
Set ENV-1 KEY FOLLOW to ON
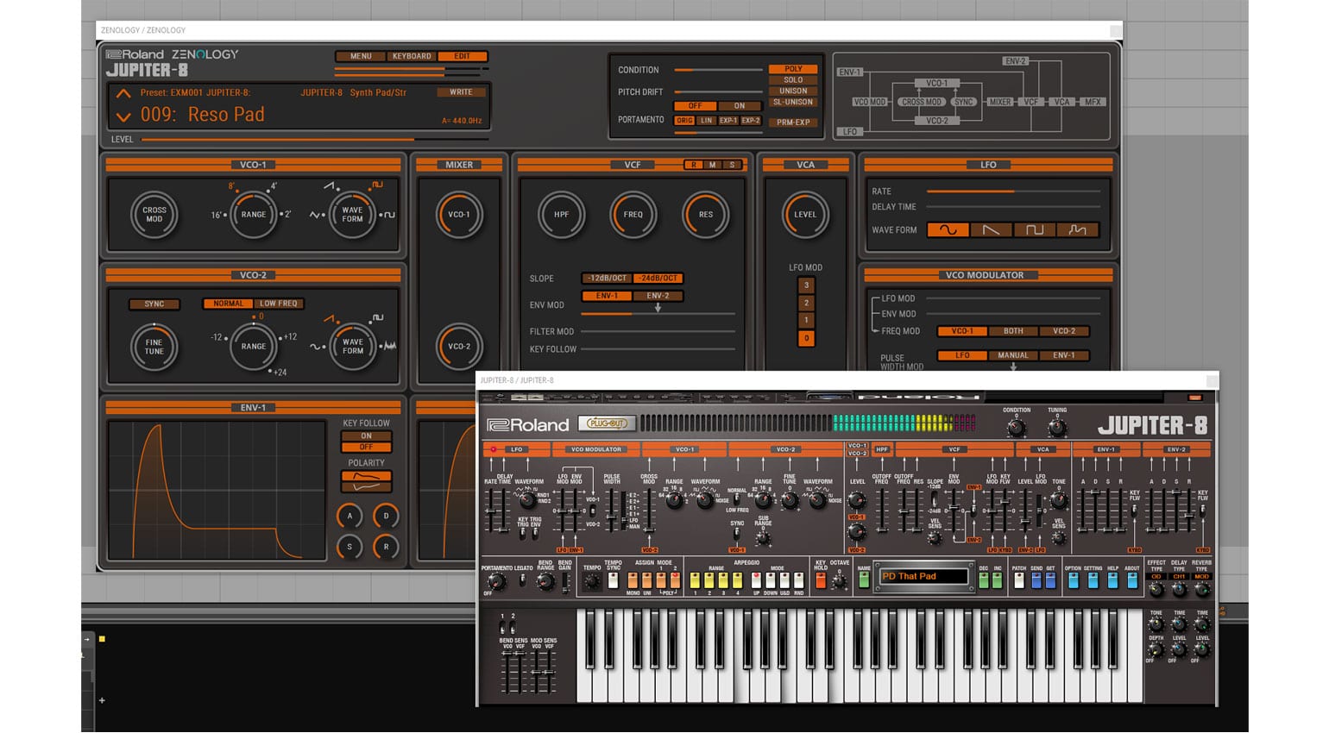pos(366,436)
